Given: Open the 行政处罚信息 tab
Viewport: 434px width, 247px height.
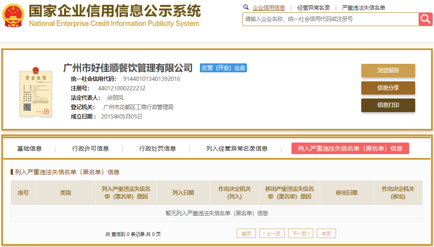Looking at the screenshot, I should point(157,149).
